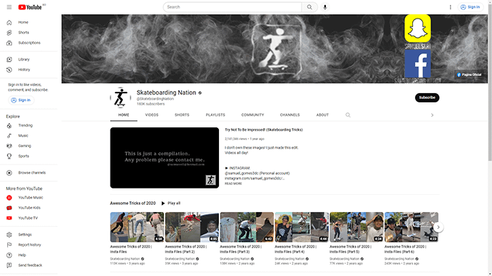The image size is (492, 276).
Task: Click the YouTube logo
Action: (x=30, y=7)
